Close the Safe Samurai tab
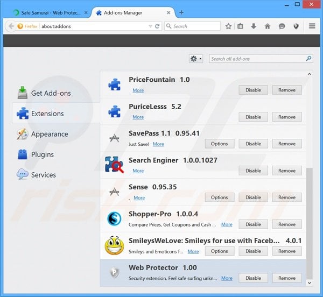Screen dimensions: 323x297 click(86, 12)
